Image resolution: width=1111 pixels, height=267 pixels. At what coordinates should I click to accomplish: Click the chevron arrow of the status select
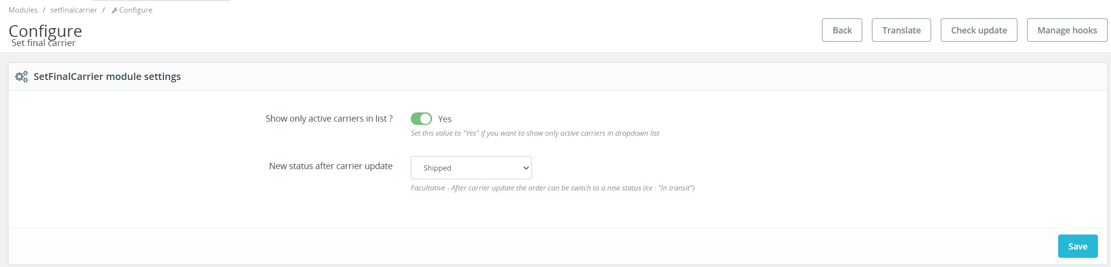526,168
